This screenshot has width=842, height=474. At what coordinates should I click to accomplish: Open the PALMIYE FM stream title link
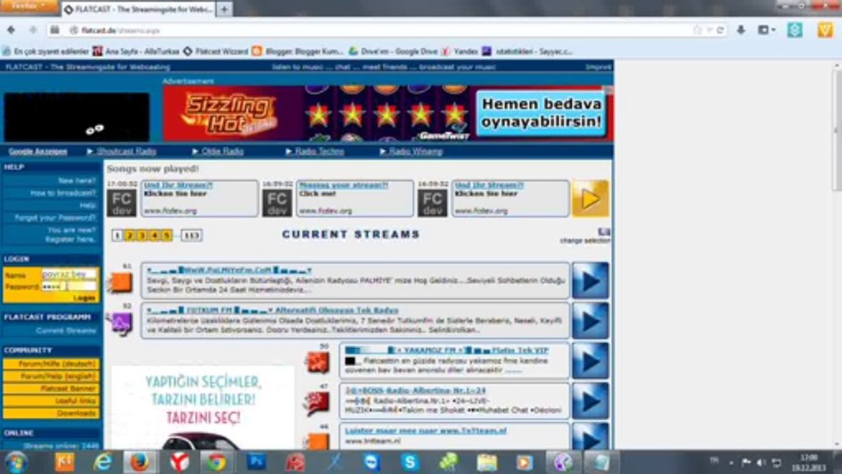[x=229, y=270]
